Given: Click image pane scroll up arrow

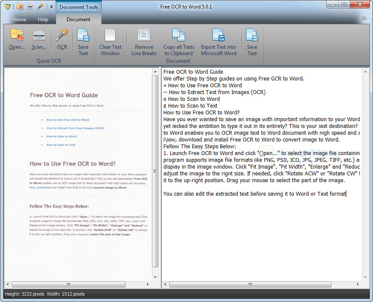Looking at the screenshot, I should coord(155,72).
